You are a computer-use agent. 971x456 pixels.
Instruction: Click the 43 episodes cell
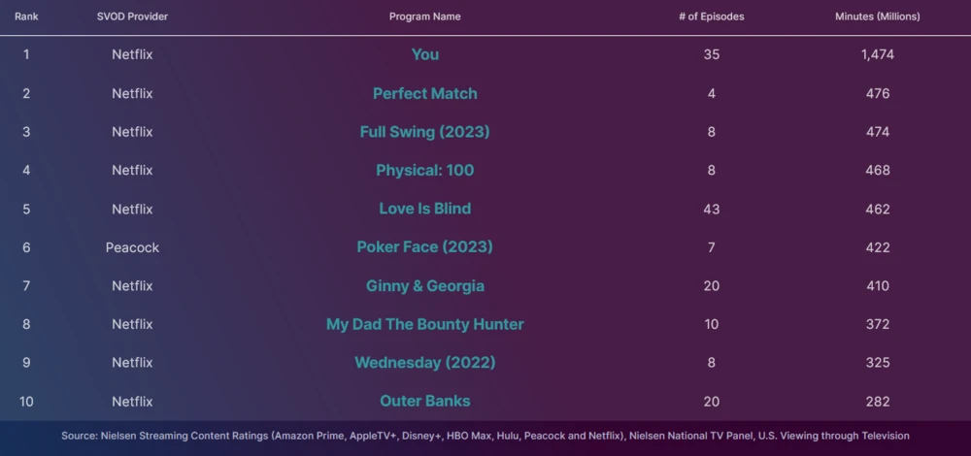(712, 209)
